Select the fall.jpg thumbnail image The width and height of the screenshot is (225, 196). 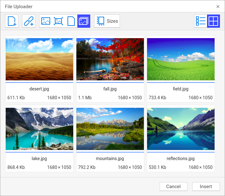110,59
